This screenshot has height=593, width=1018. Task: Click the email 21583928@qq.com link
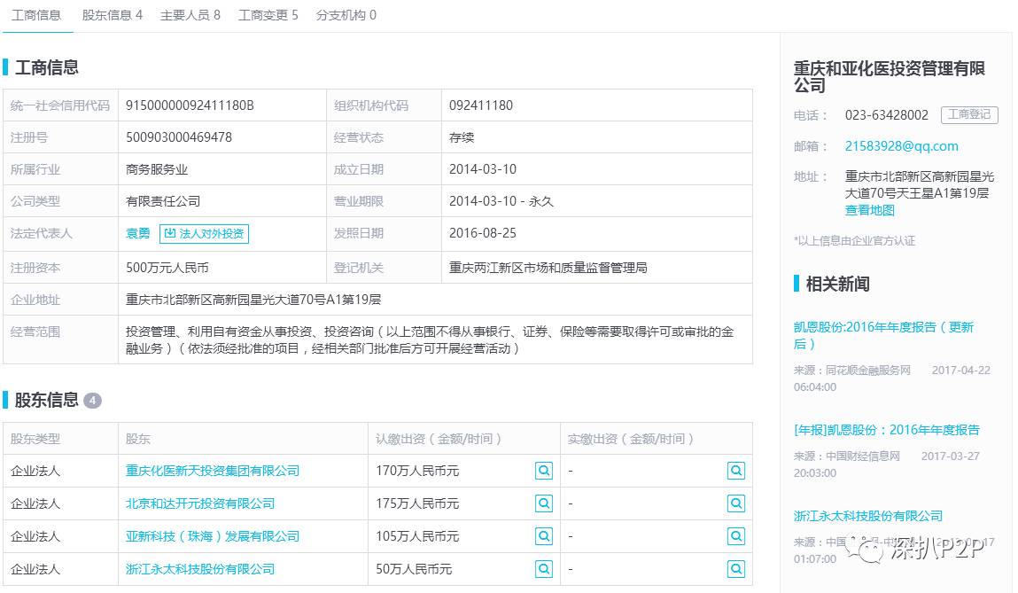click(901, 146)
